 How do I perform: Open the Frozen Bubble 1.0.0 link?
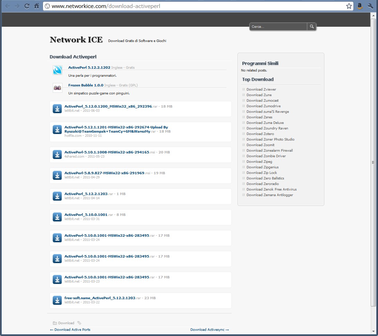tap(86, 85)
